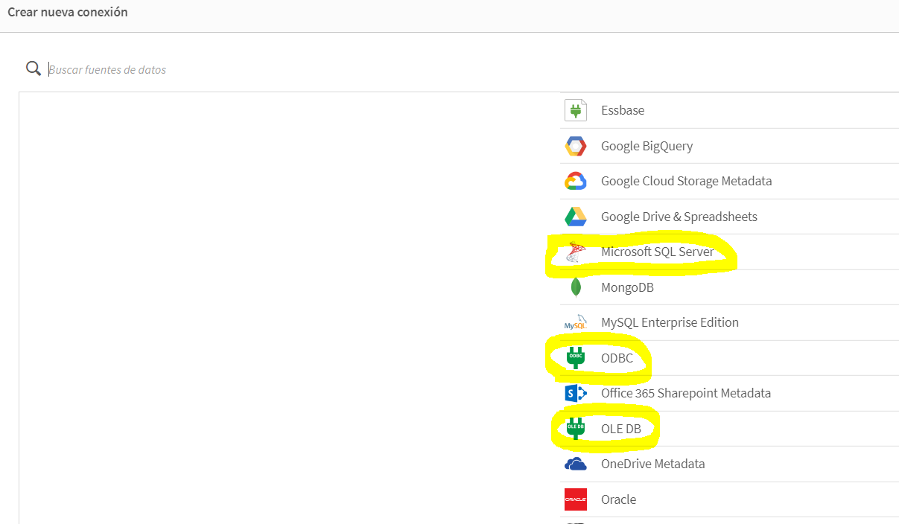Image resolution: width=899 pixels, height=524 pixels.
Task: Click the Crear nueva conexión header
Action: coord(68,12)
